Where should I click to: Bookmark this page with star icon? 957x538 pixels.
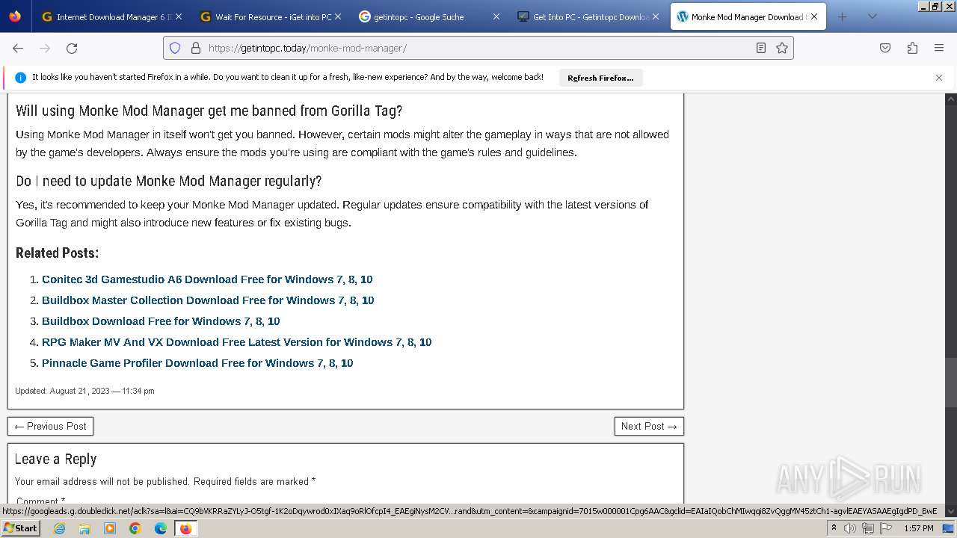coord(782,48)
